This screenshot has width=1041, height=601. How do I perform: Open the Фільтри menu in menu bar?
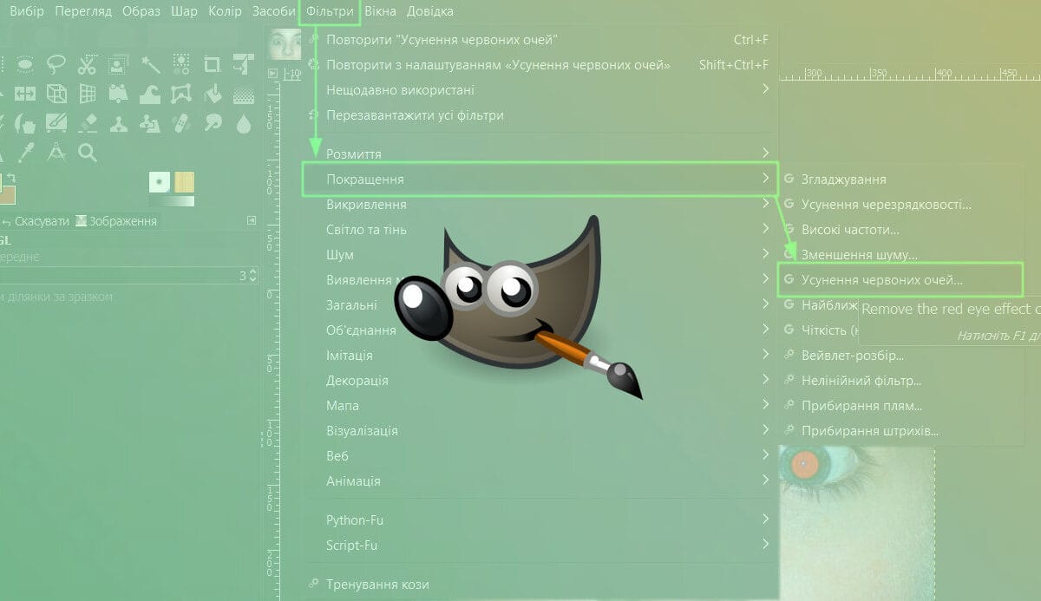point(330,11)
